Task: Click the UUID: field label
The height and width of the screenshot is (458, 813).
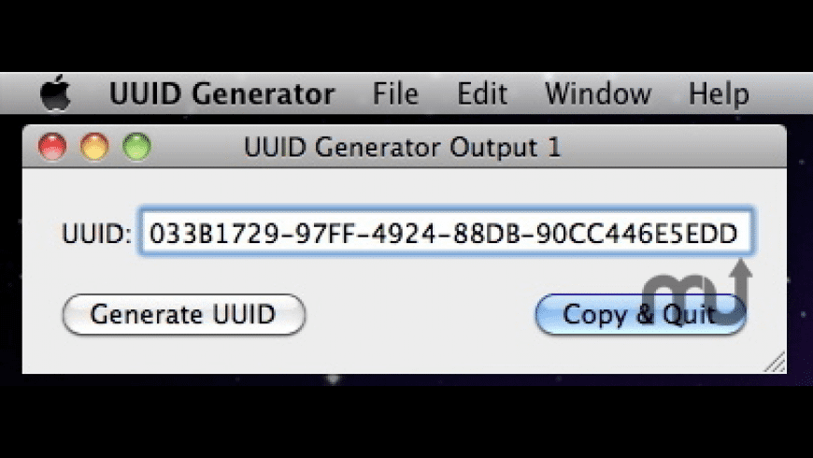Action: point(96,234)
